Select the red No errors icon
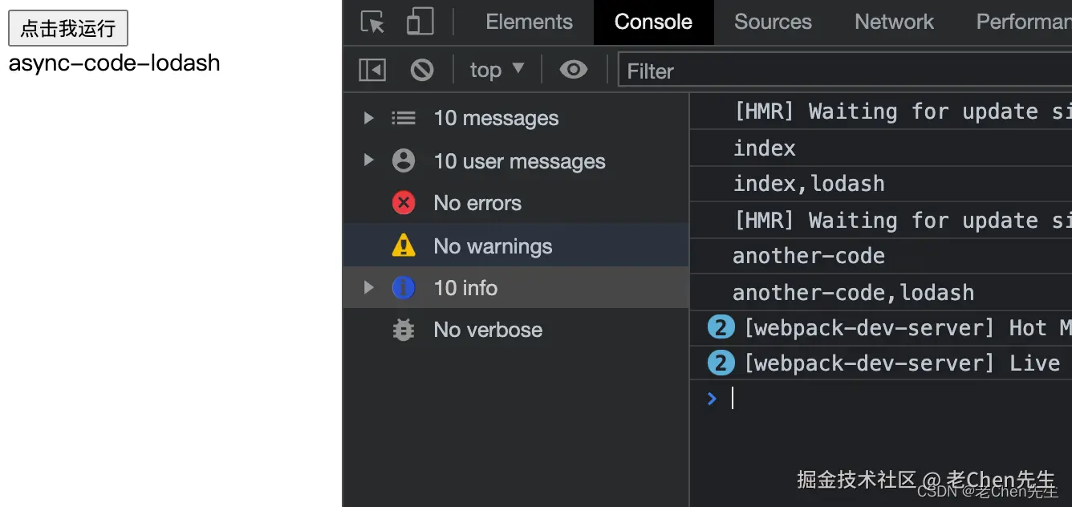The height and width of the screenshot is (507, 1072). tap(404, 203)
